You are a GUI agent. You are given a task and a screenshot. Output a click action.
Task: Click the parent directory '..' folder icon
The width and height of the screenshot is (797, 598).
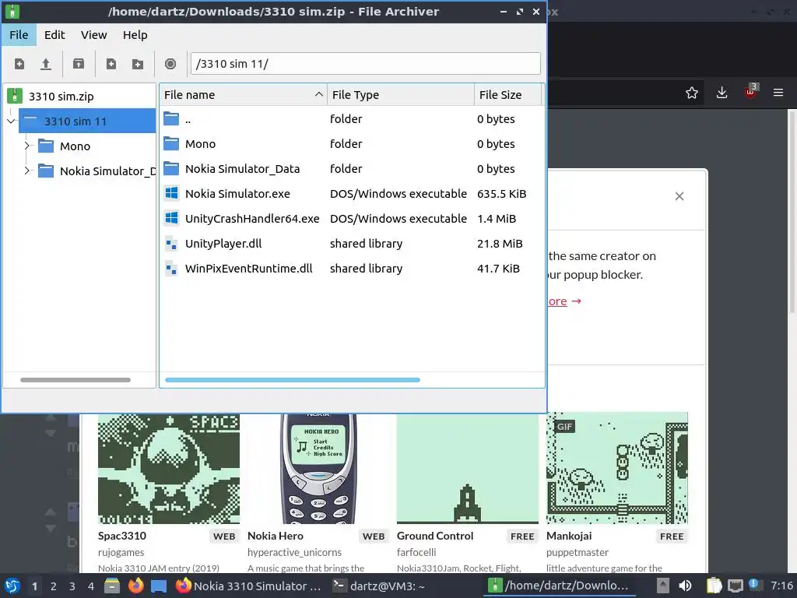pyautogui.click(x=171, y=118)
